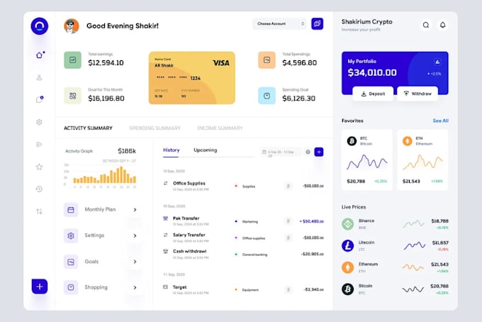Select the History tab
The image size is (482, 322).
pyautogui.click(x=172, y=150)
